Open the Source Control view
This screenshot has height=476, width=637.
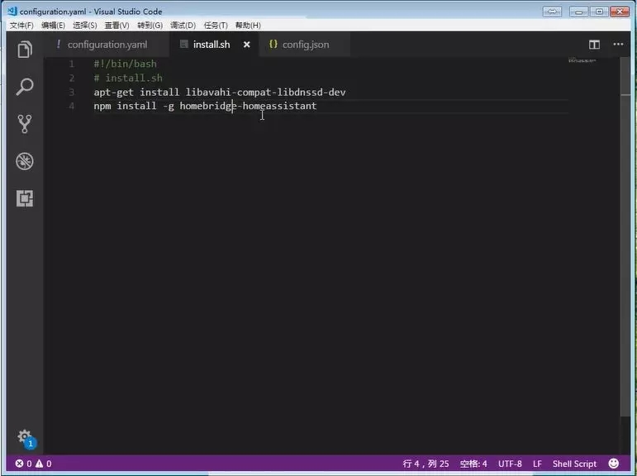click(x=25, y=124)
